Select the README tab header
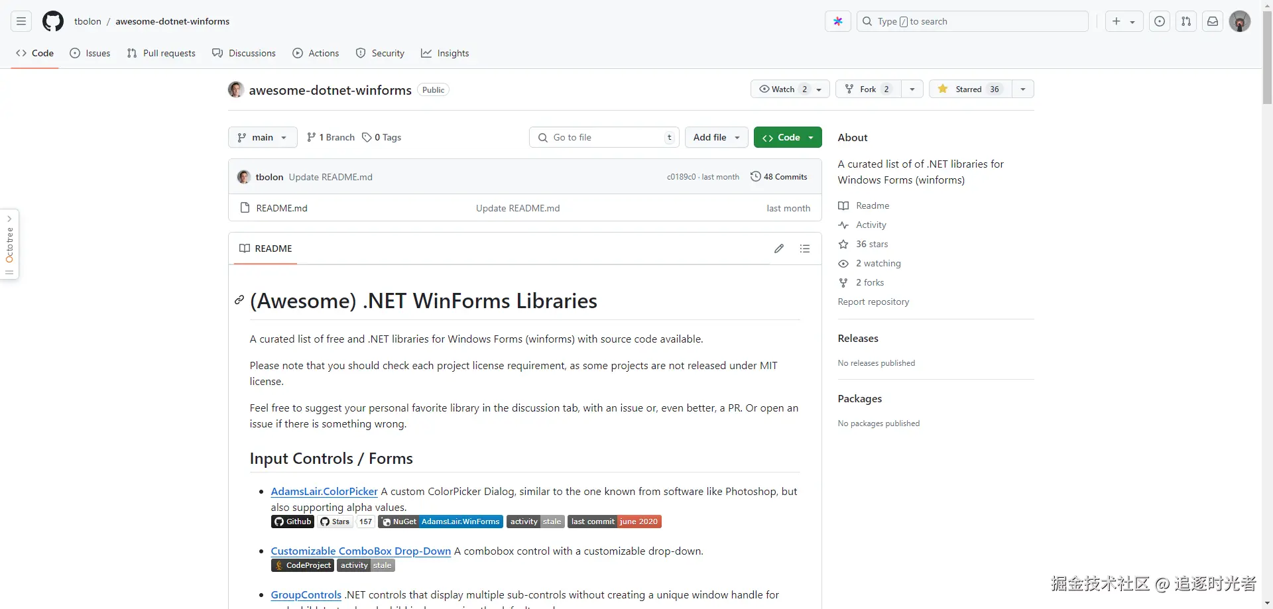 click(265, 249)
